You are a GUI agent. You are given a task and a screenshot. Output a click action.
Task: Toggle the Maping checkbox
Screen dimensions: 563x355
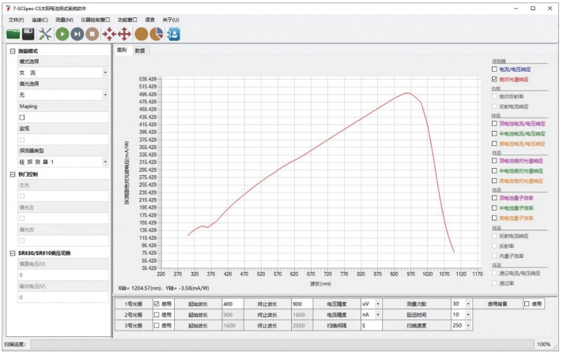tap(22, 117)
